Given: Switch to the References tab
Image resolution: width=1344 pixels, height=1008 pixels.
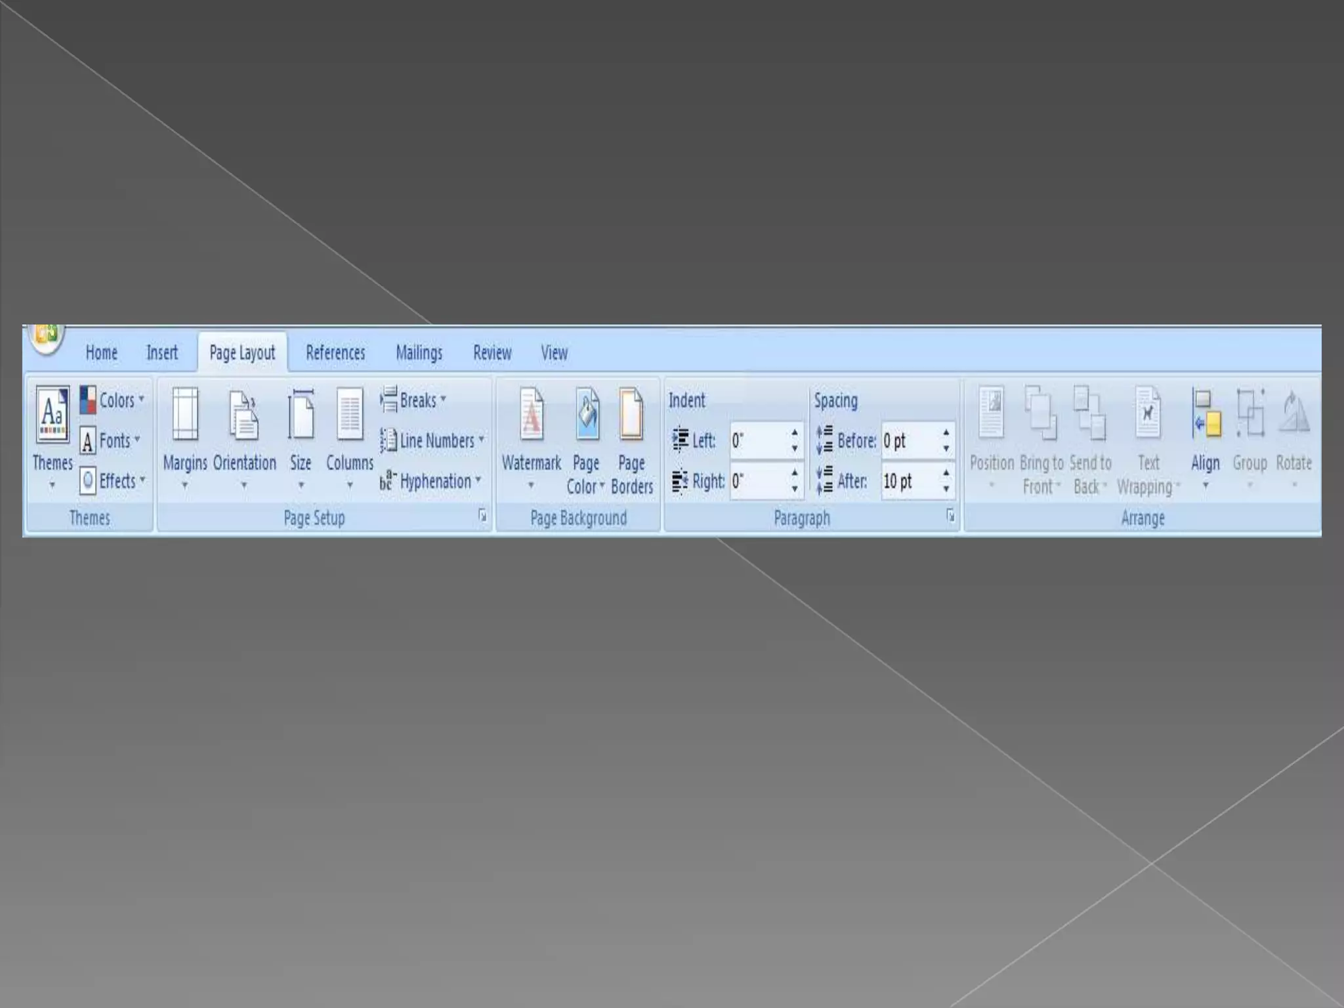Looking at the screenshot, I should click(335, 353).
